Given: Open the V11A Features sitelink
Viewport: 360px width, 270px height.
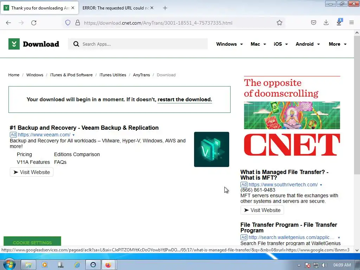Looking at the screenshot, I should coord(33,162).
